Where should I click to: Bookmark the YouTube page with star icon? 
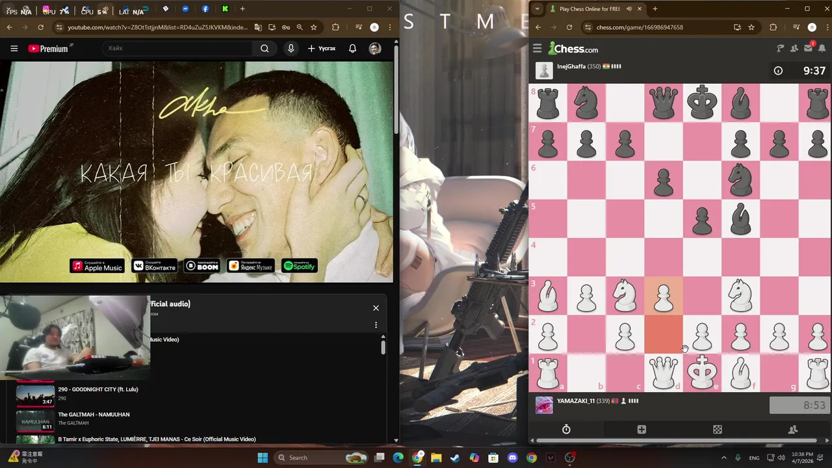(313, 27)
